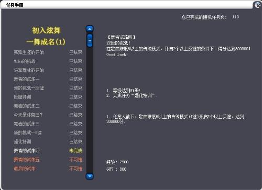
Task: Open quest 今天是休息日?
Action: [28, 115]
